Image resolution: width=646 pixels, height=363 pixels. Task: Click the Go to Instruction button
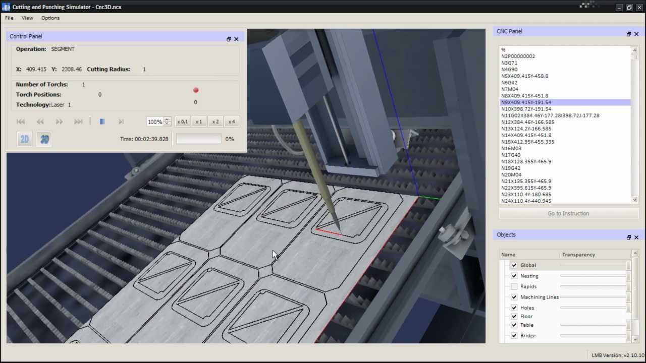568,213
